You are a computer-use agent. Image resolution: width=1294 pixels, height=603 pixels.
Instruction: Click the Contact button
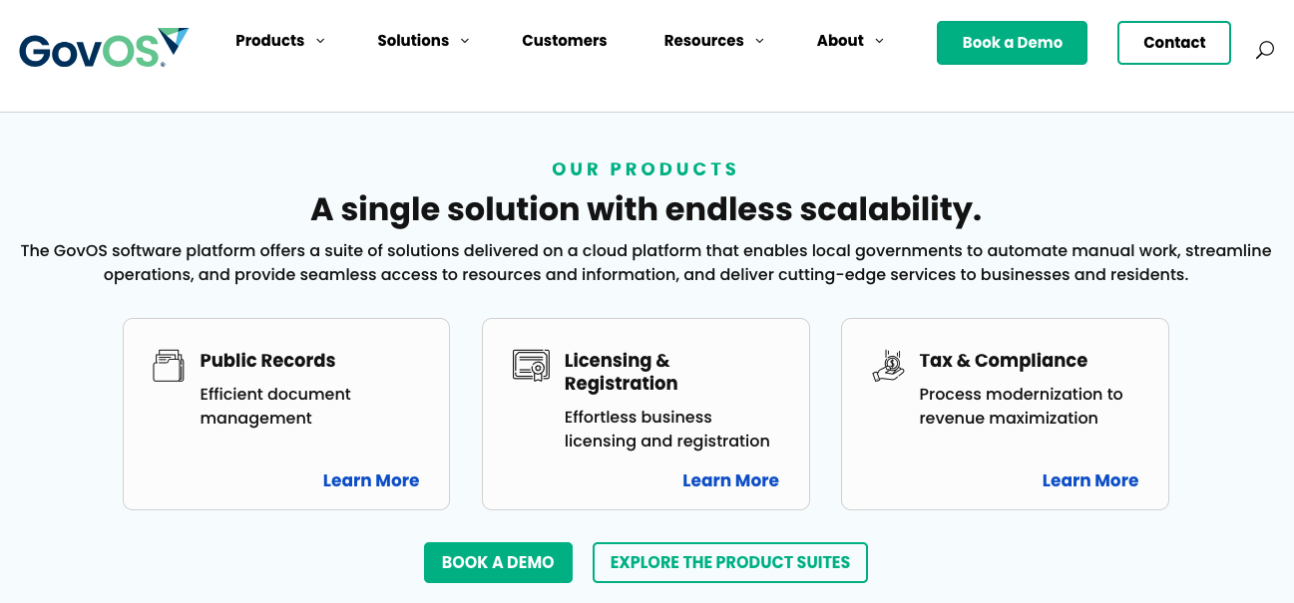1173,43
